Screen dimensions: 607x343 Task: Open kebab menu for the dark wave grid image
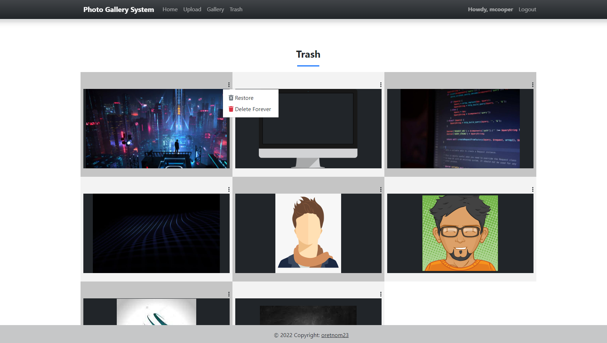[x=229, y=189]
